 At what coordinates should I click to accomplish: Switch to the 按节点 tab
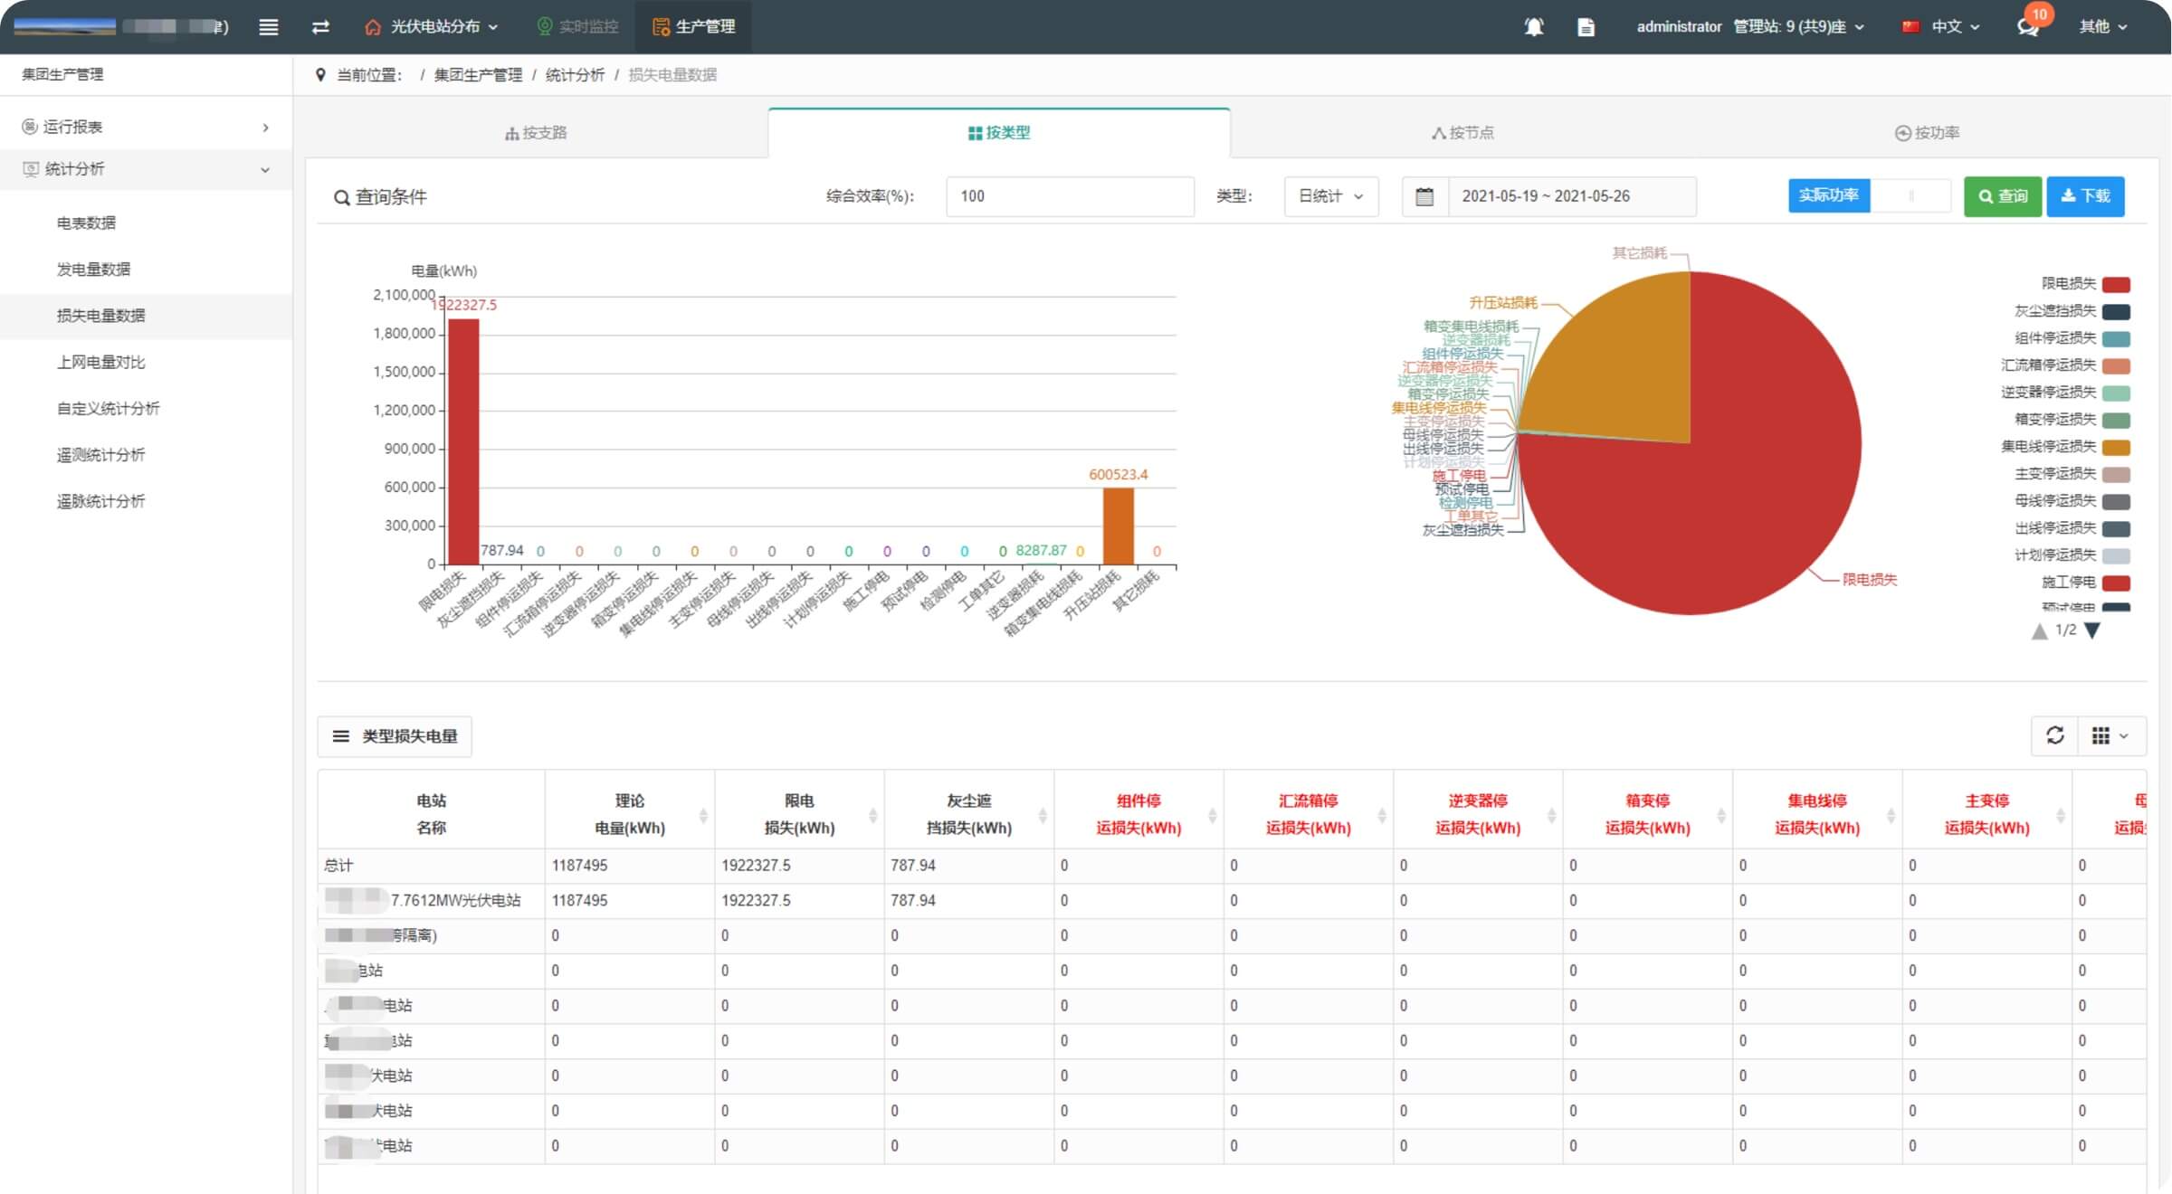pyautogui.click(x=1462, y=133)
